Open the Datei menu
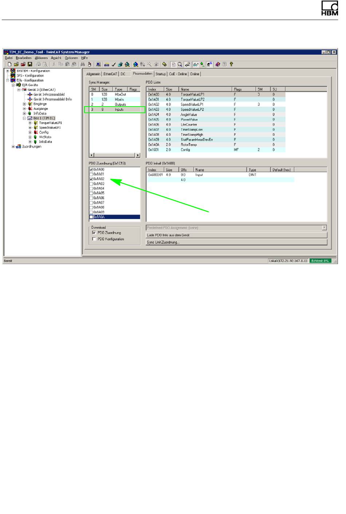 [x=9, y=58]
